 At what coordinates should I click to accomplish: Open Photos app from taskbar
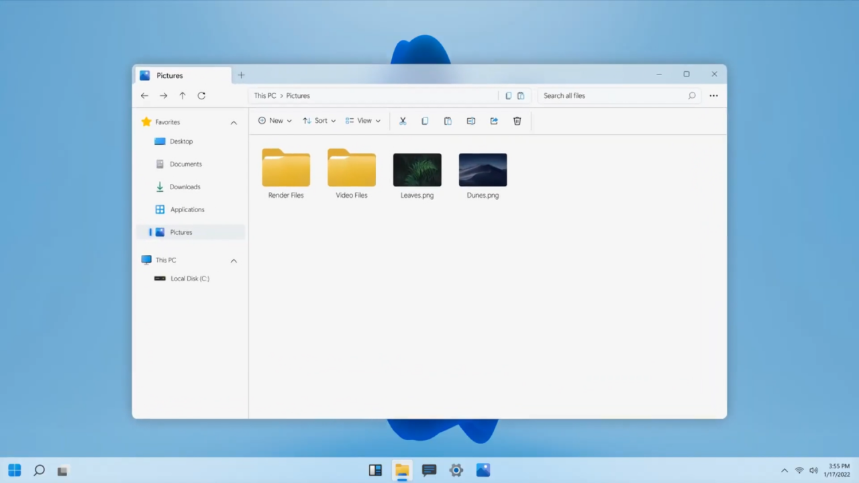coord(483,470)
